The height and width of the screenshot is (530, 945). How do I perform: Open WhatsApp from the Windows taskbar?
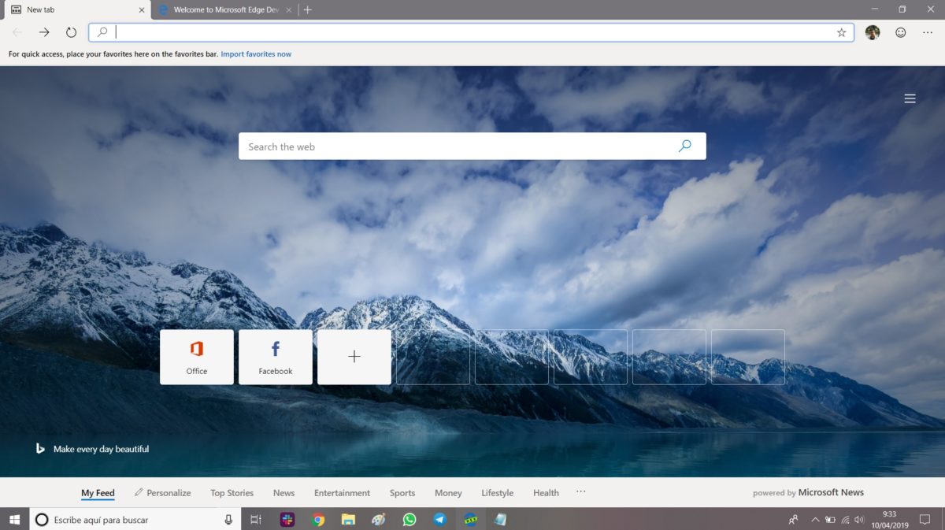409,520
